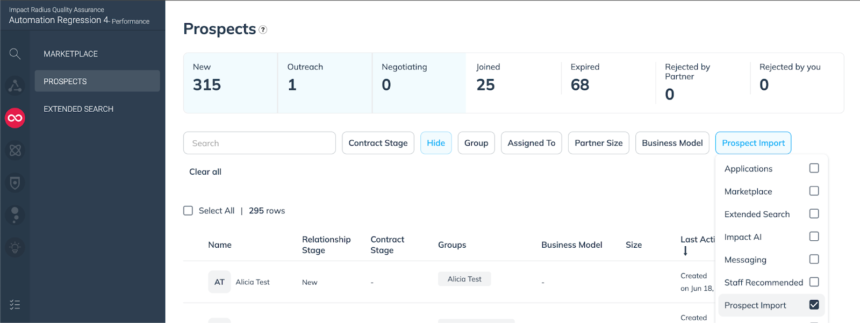Go to Marketplace in the side menu

coord(71,54)
